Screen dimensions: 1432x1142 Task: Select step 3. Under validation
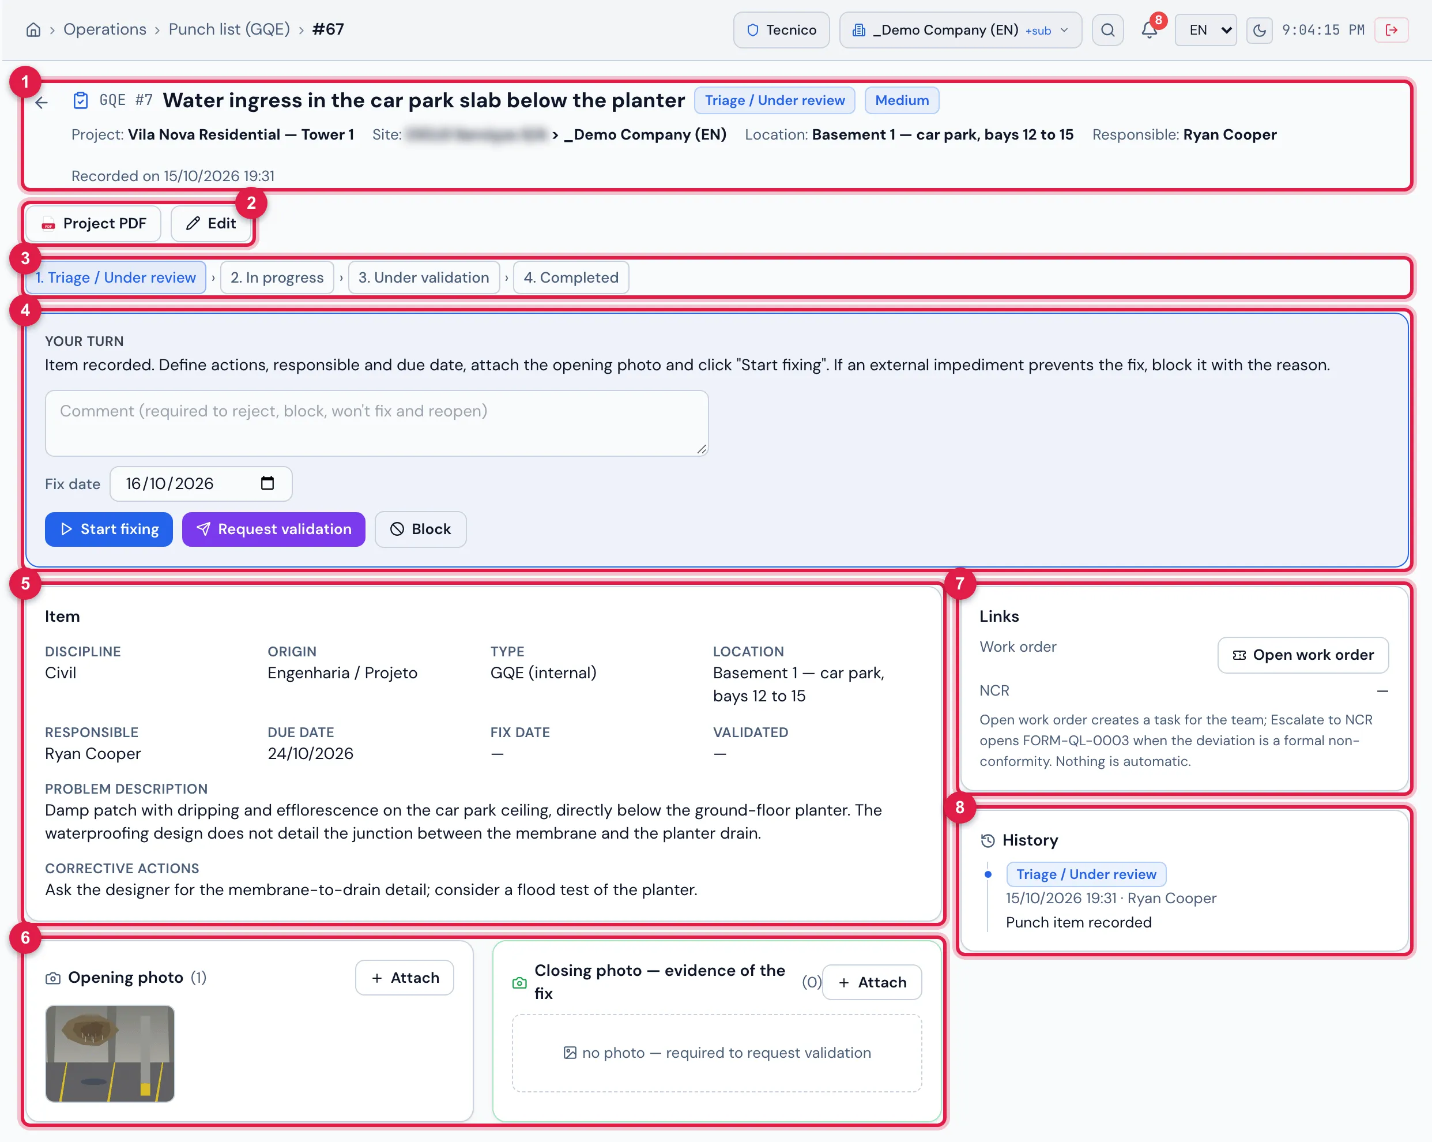(x=424, y=277)
